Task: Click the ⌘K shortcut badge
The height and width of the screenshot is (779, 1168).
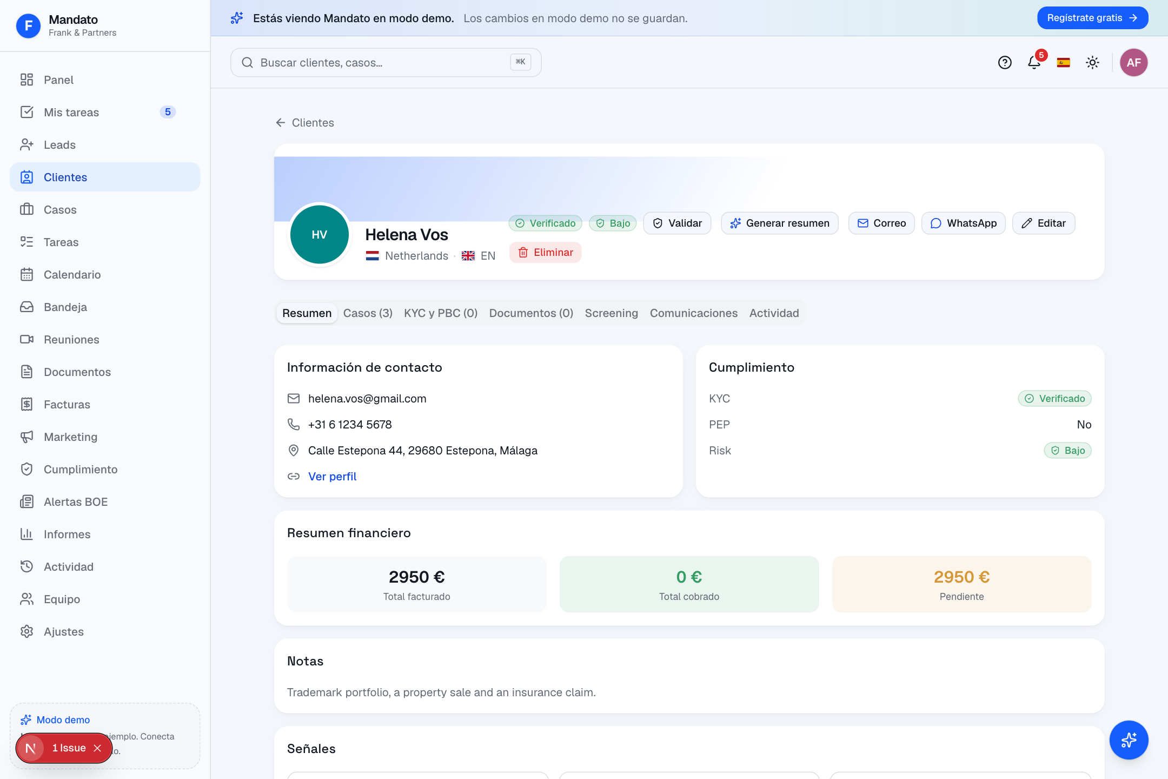Action: tap(521, 62)
